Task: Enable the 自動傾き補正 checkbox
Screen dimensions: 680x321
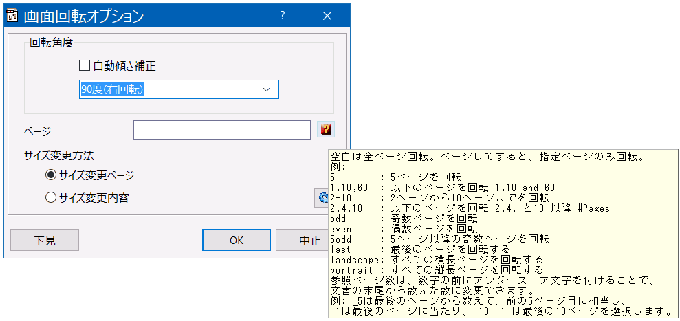Action: point(84,66)
